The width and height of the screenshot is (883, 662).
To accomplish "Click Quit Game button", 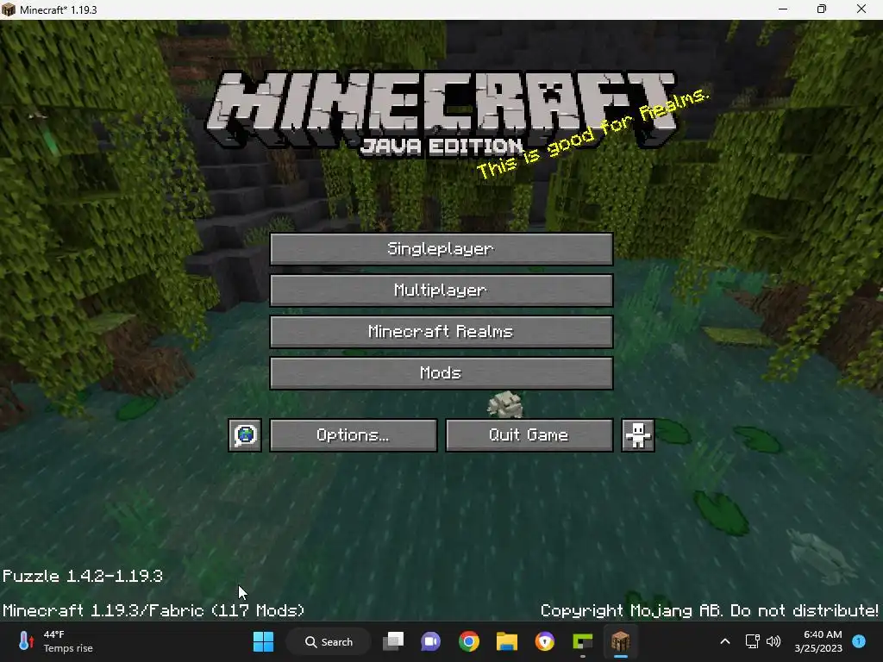I will (529, 435).
